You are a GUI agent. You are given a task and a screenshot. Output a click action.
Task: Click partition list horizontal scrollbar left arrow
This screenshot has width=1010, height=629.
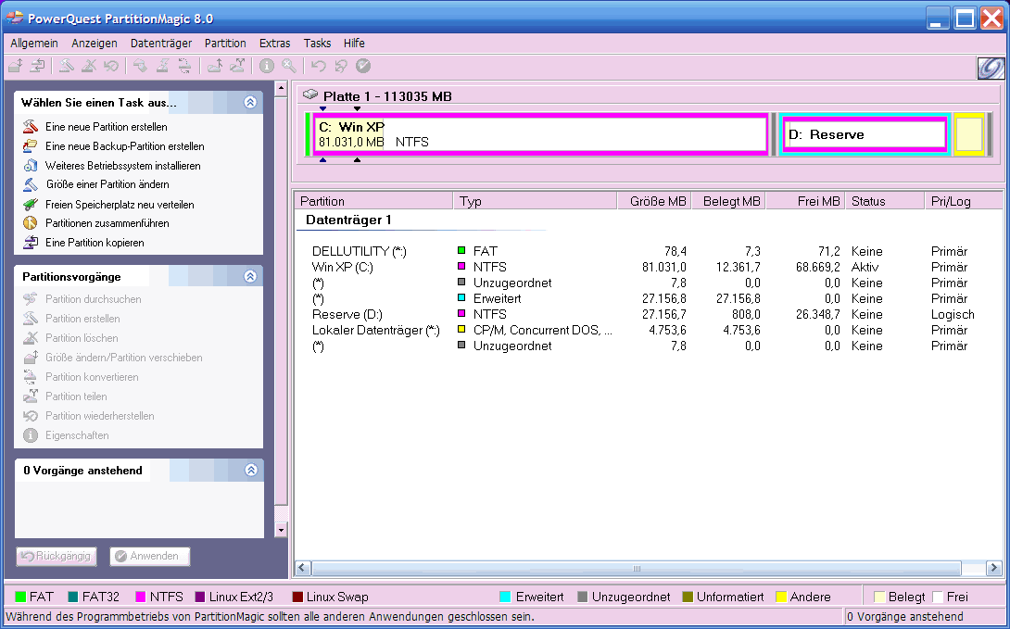point(303,568)
